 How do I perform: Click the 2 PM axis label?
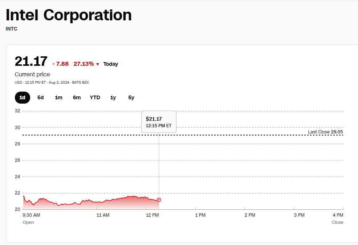tap(250, 215)
